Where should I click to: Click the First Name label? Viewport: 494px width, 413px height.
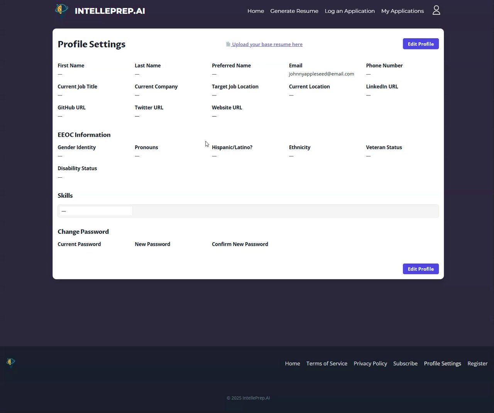point(71,65)
